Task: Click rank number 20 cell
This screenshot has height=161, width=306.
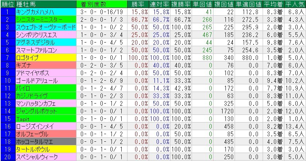Action: coord(8,157)
